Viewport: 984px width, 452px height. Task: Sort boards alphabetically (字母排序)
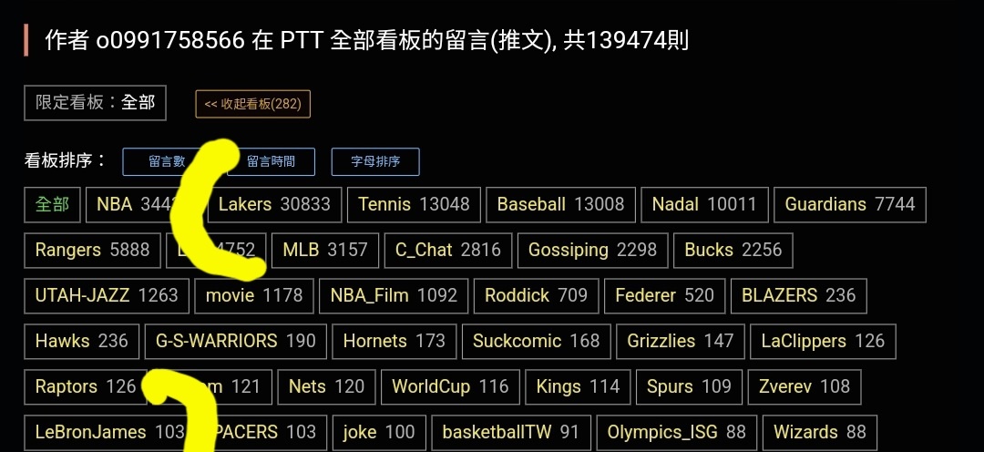(x=375, y=162)
